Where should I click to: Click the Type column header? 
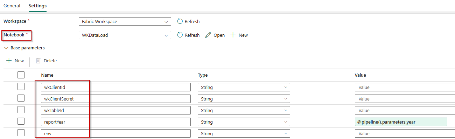click(x=203, y=75)
